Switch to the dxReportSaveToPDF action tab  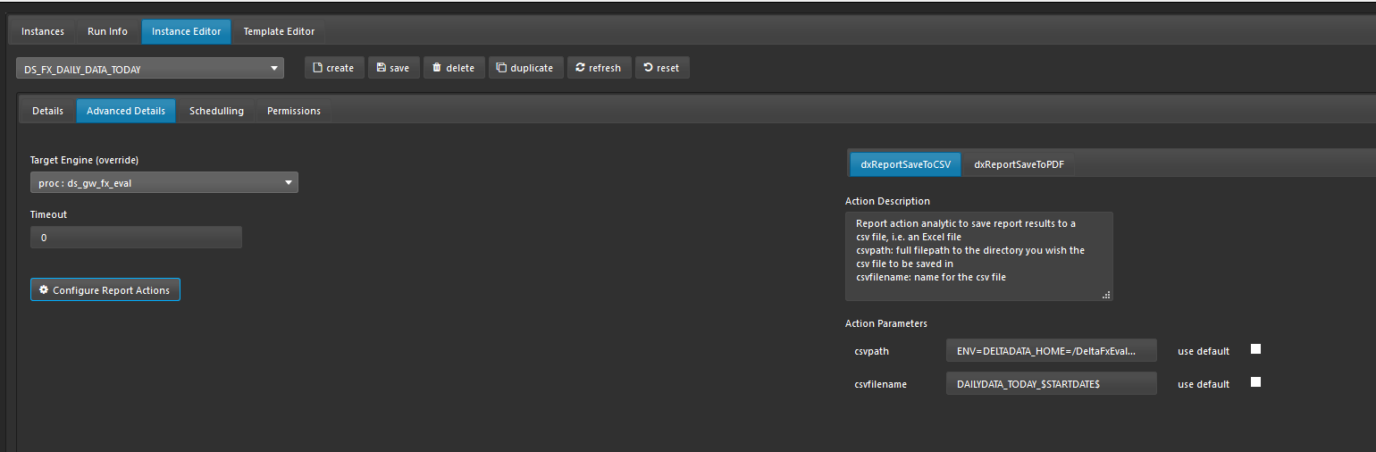1019,164
